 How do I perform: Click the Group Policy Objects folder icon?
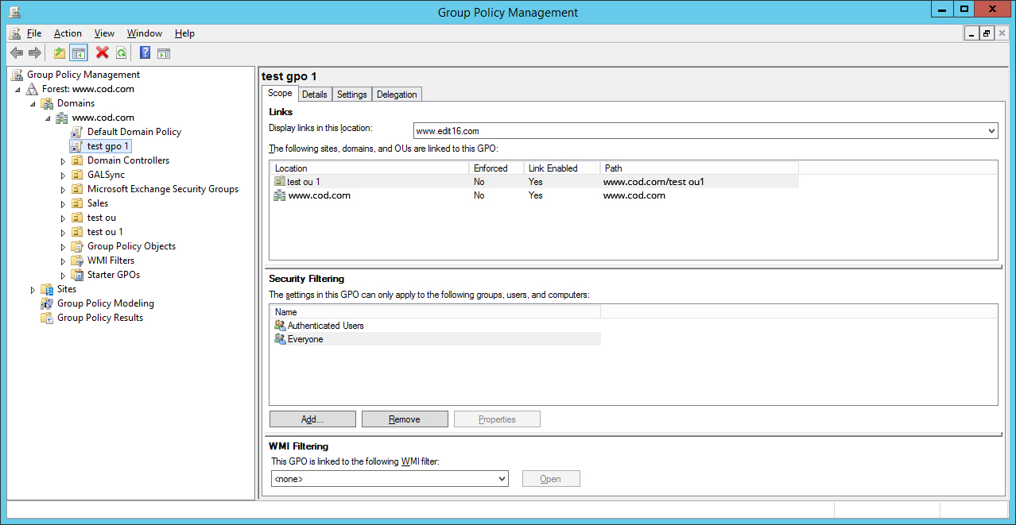[x=77, y=246]
